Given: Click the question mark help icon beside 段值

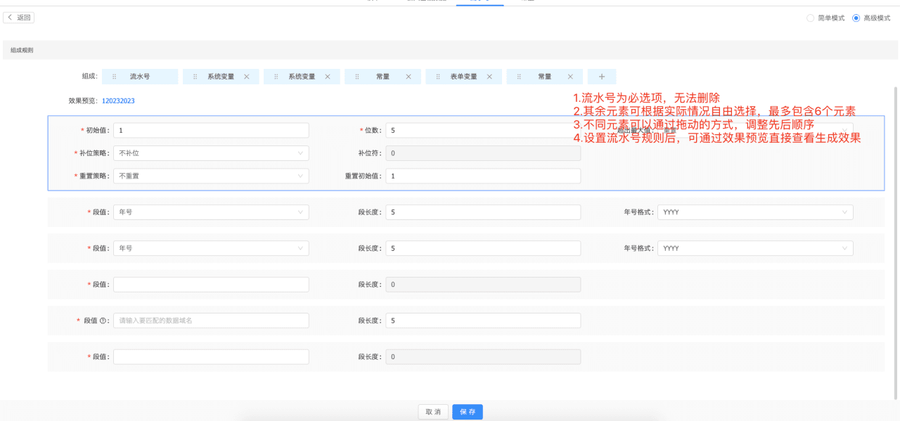Looking at the screenshot, I should [x=103, y=320].
